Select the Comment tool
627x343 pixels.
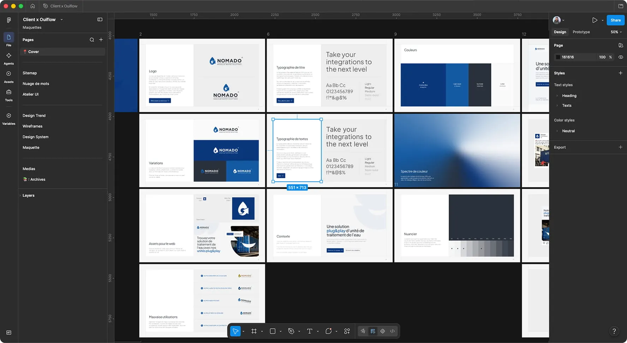(328, 331)
